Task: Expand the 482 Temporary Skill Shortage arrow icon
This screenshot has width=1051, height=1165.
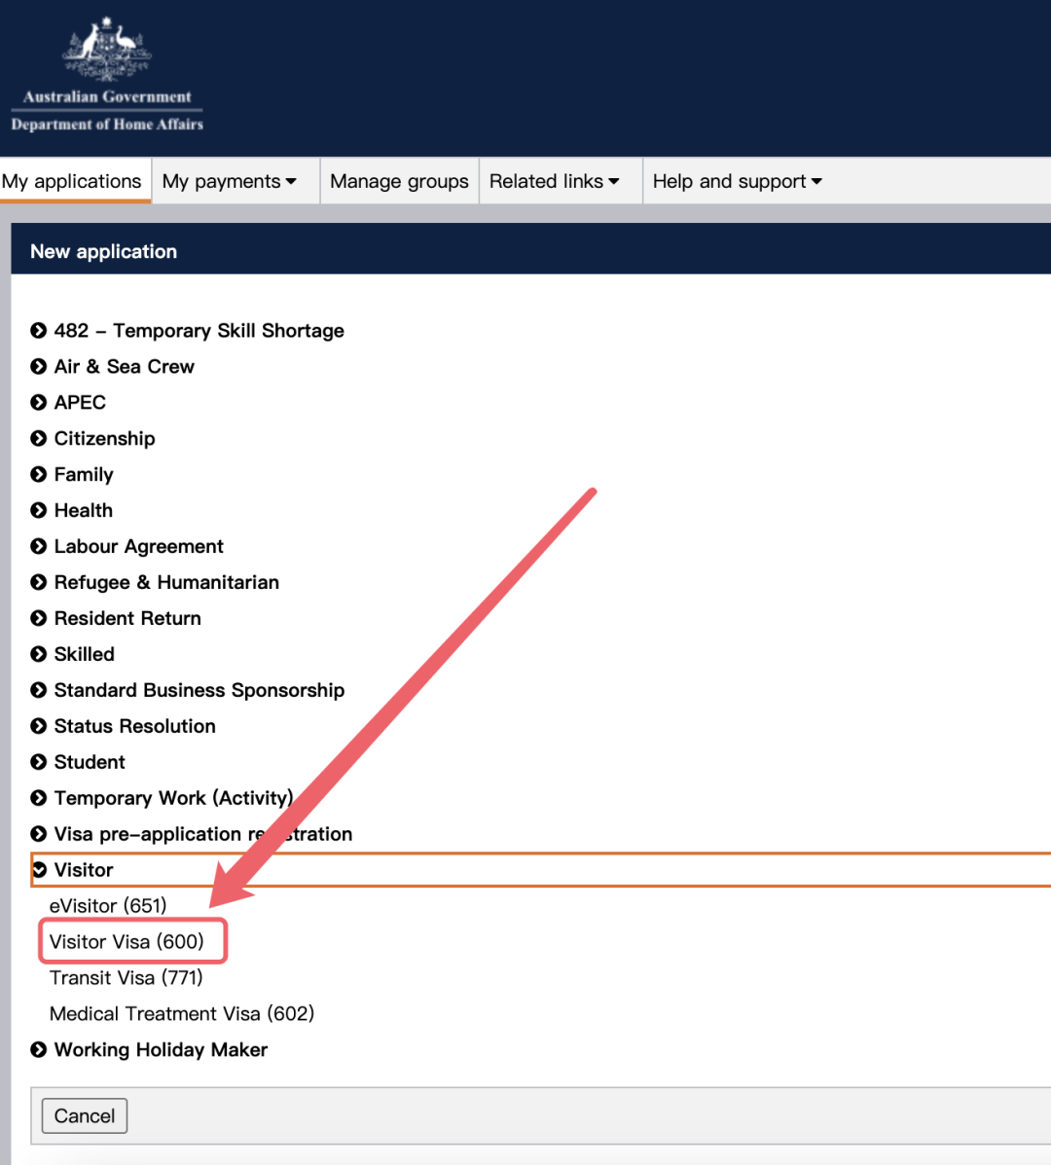Action: 39,330
